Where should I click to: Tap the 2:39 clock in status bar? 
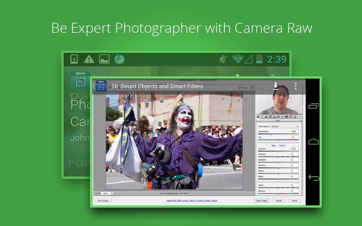(277, 59)
